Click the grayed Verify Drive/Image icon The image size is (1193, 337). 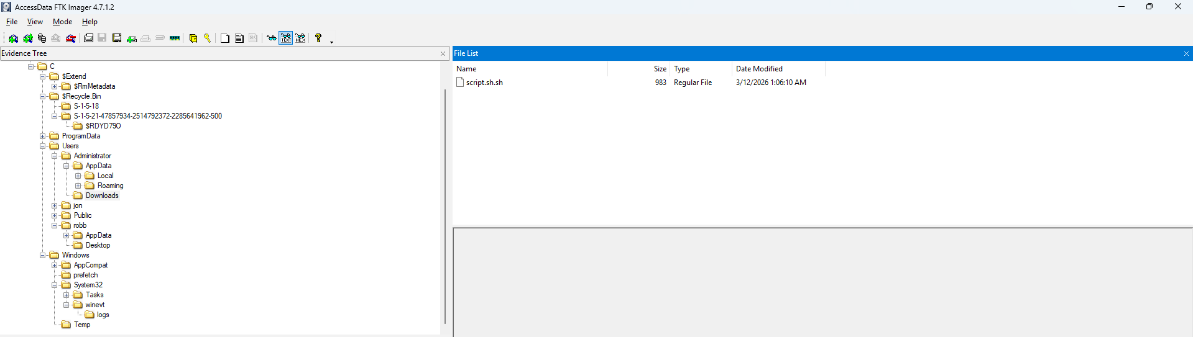[x=160, y=38]
